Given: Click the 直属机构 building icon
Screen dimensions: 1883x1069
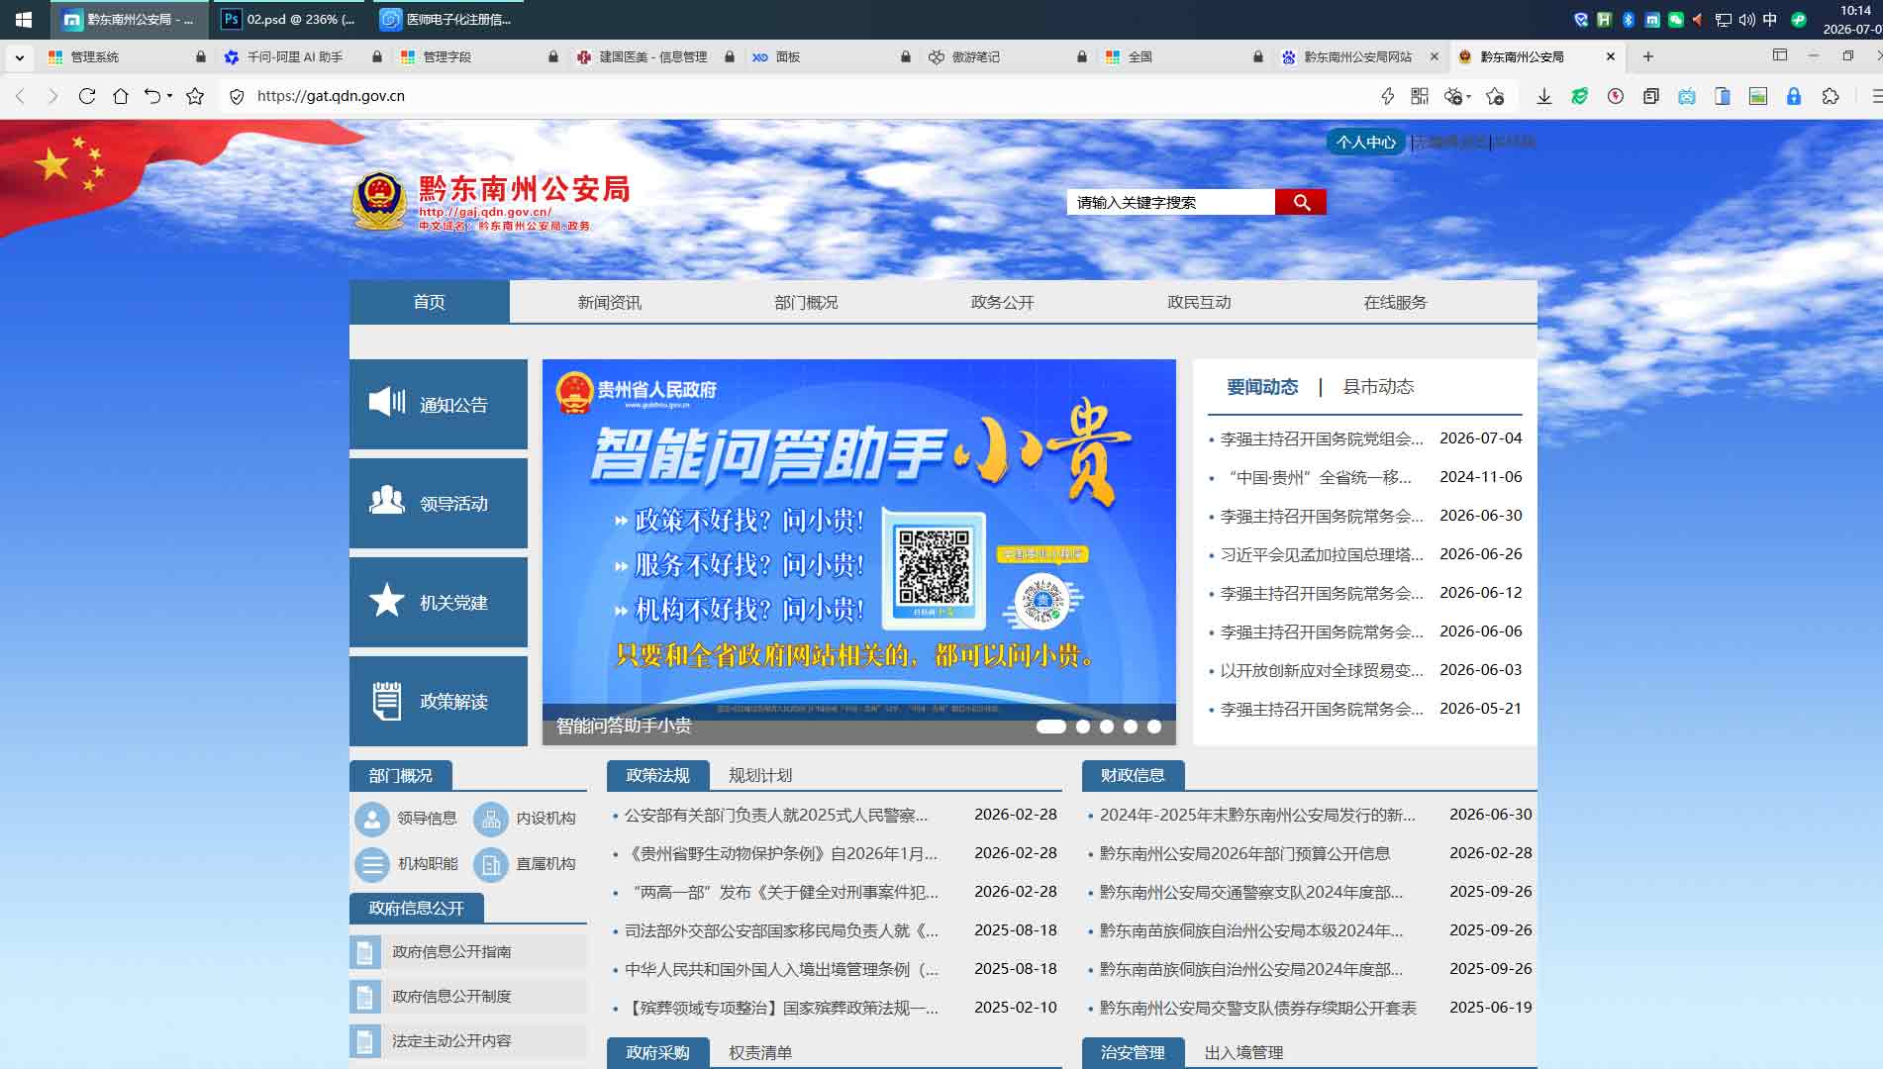Looking at the screenshot, I should [491, 864].
